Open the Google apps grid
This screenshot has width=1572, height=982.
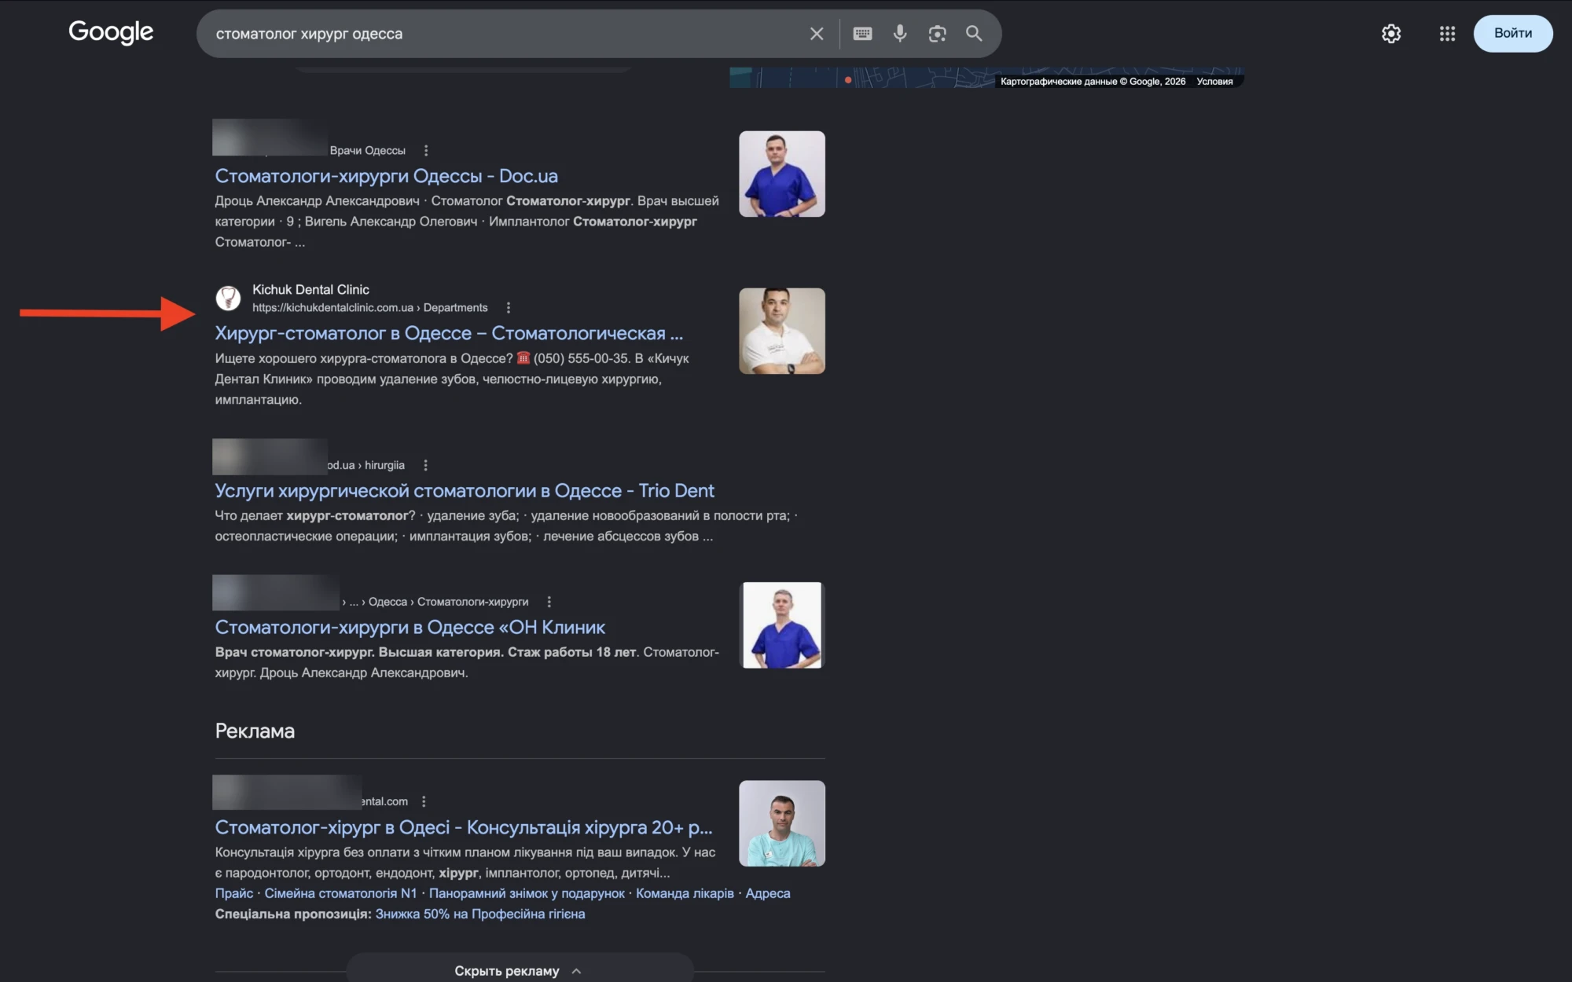(1447, 34)
